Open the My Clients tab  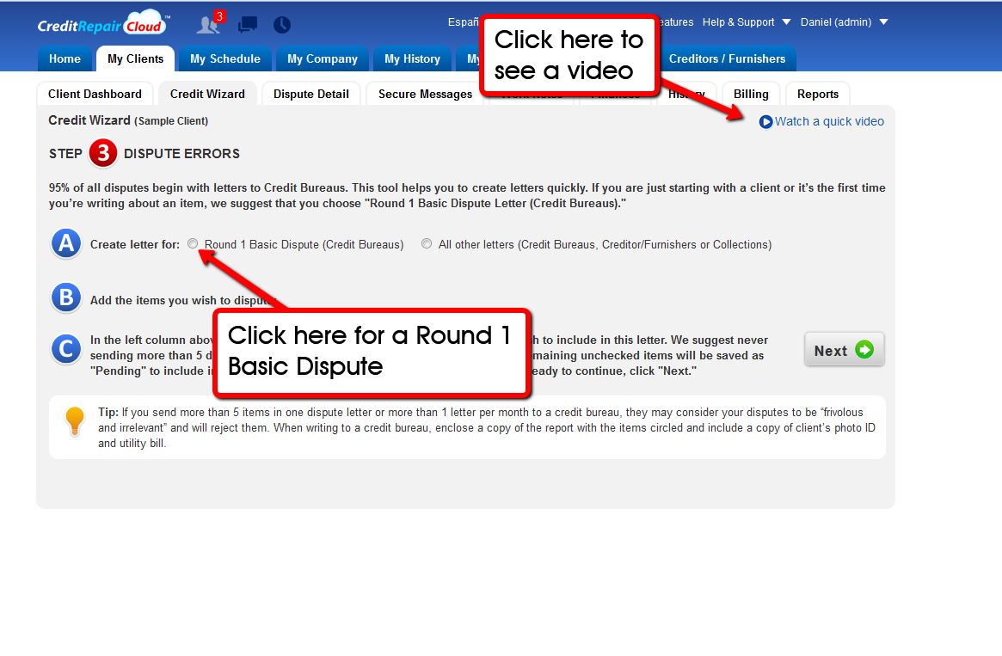click(136, 58)
